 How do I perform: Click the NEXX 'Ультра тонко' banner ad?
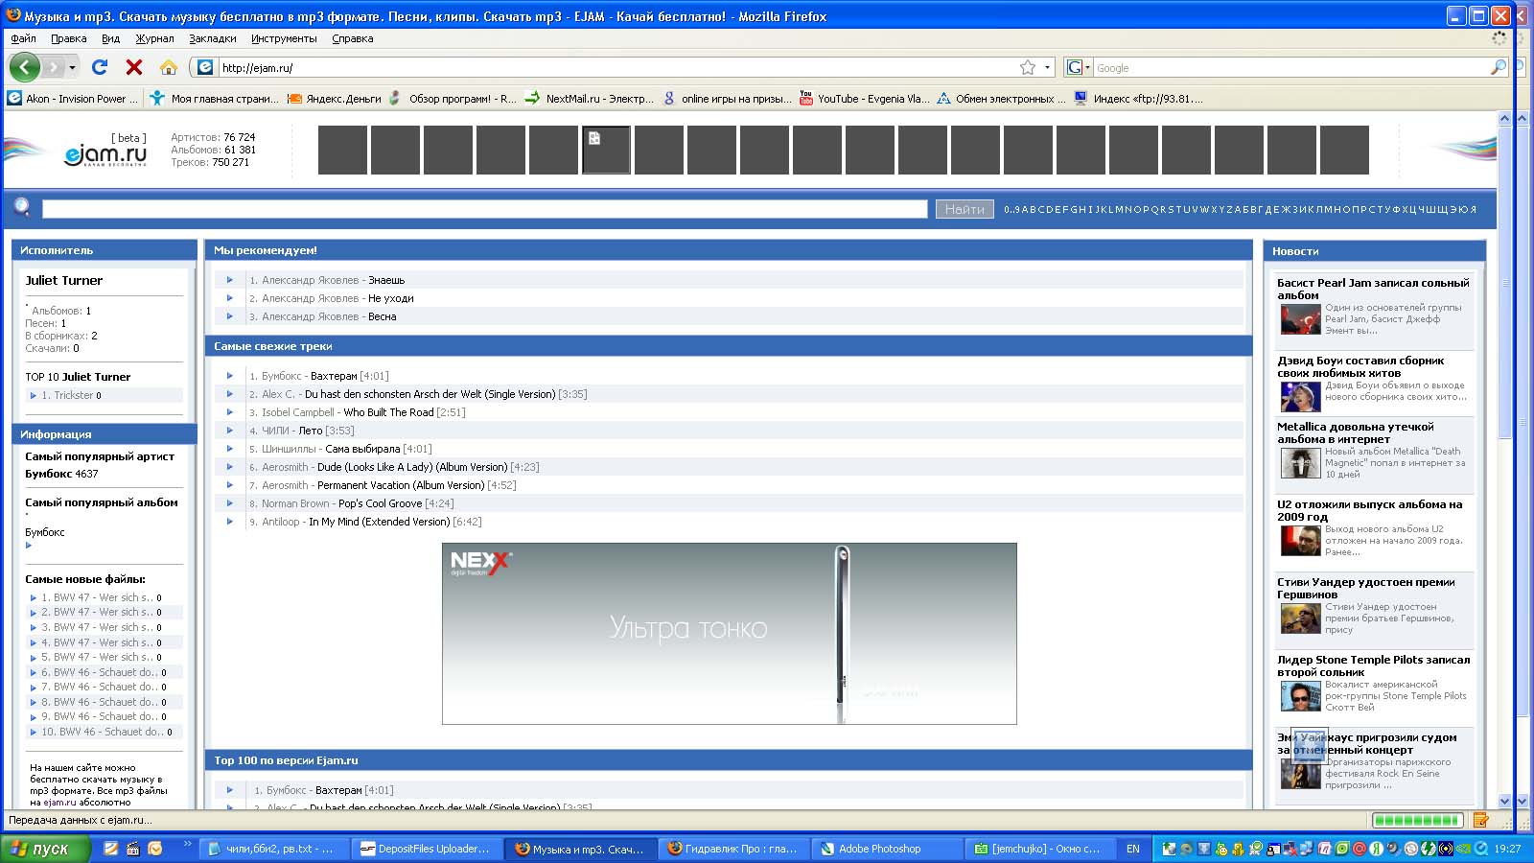[x=730, y=634]
